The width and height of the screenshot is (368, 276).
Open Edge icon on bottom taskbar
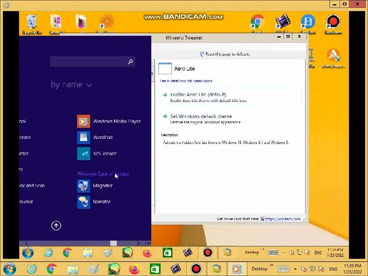tap(216, 269)
